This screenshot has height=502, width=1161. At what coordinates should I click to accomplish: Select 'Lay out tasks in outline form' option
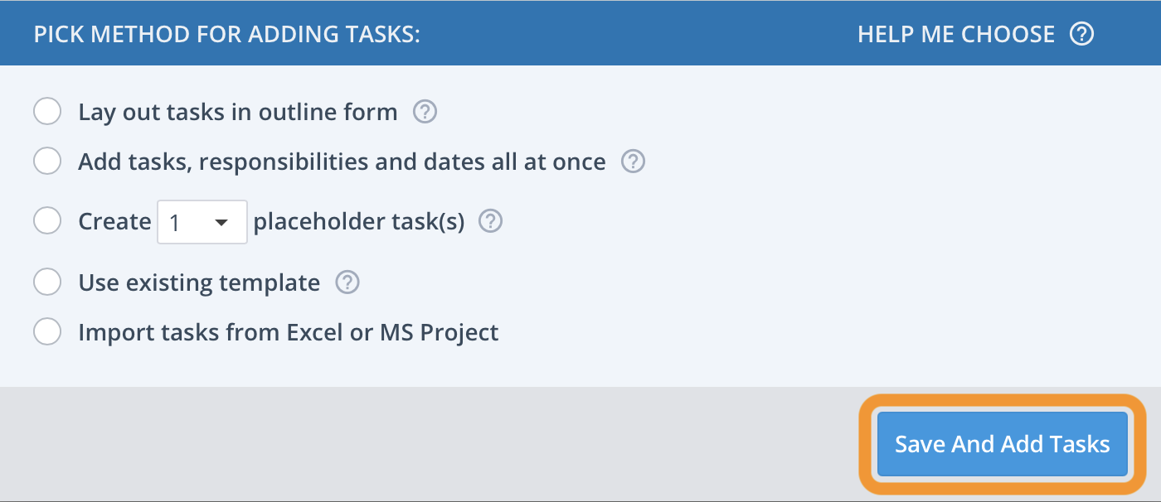[47, 111]
